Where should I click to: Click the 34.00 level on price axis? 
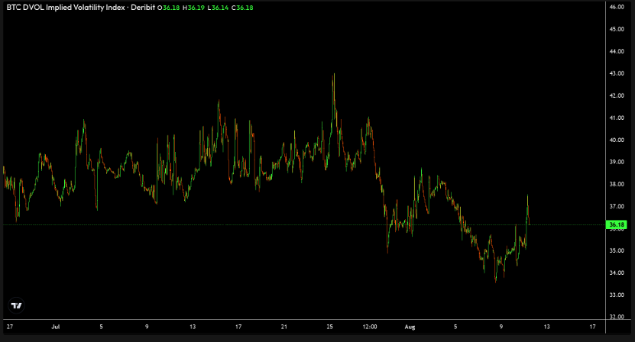616,273
